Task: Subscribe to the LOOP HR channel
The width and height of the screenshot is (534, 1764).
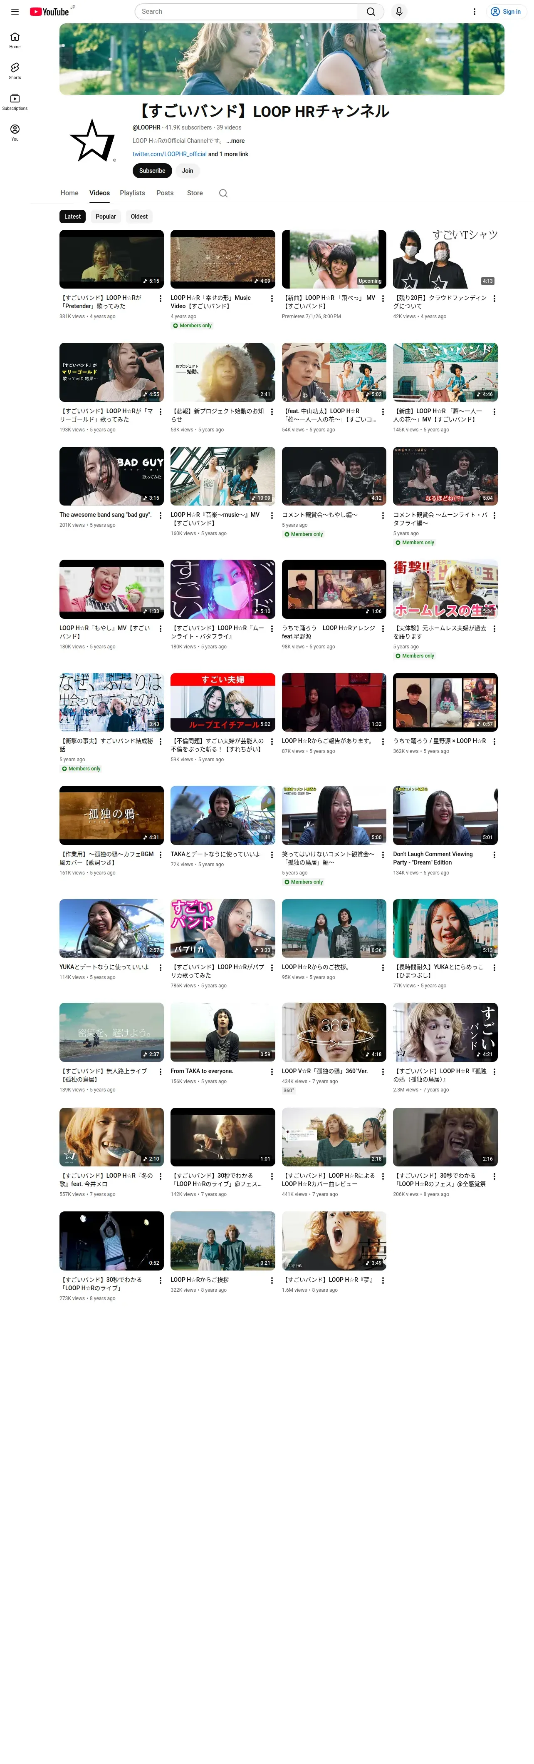Action: [x=153, y=171]
